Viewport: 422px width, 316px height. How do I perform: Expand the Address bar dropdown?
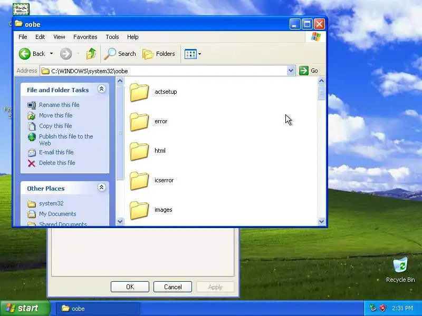pos(291,71)
